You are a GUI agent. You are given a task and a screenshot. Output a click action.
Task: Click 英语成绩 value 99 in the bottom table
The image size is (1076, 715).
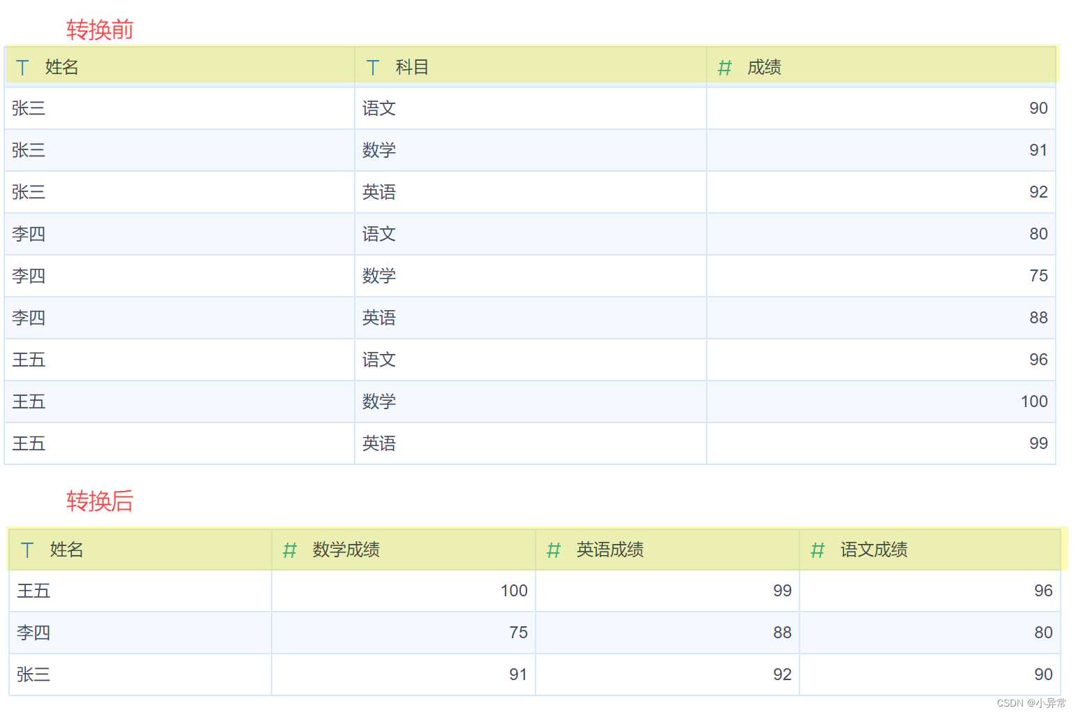782,591
